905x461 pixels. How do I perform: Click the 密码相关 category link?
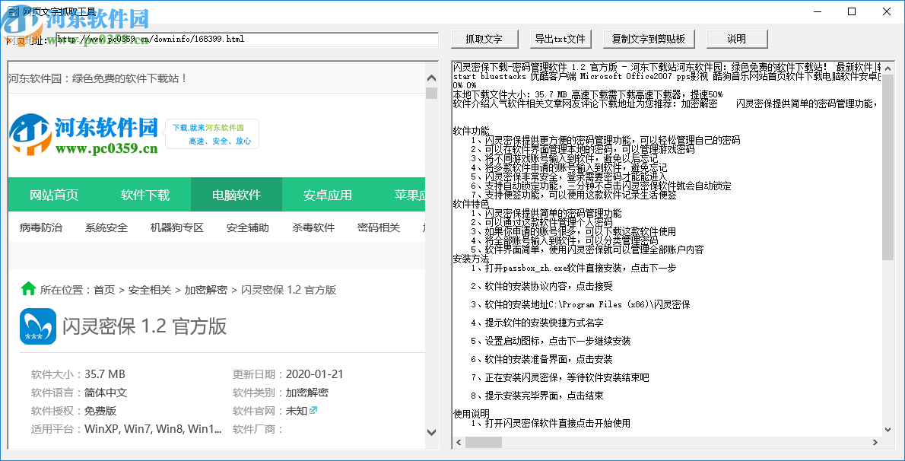tap(378, 227)
